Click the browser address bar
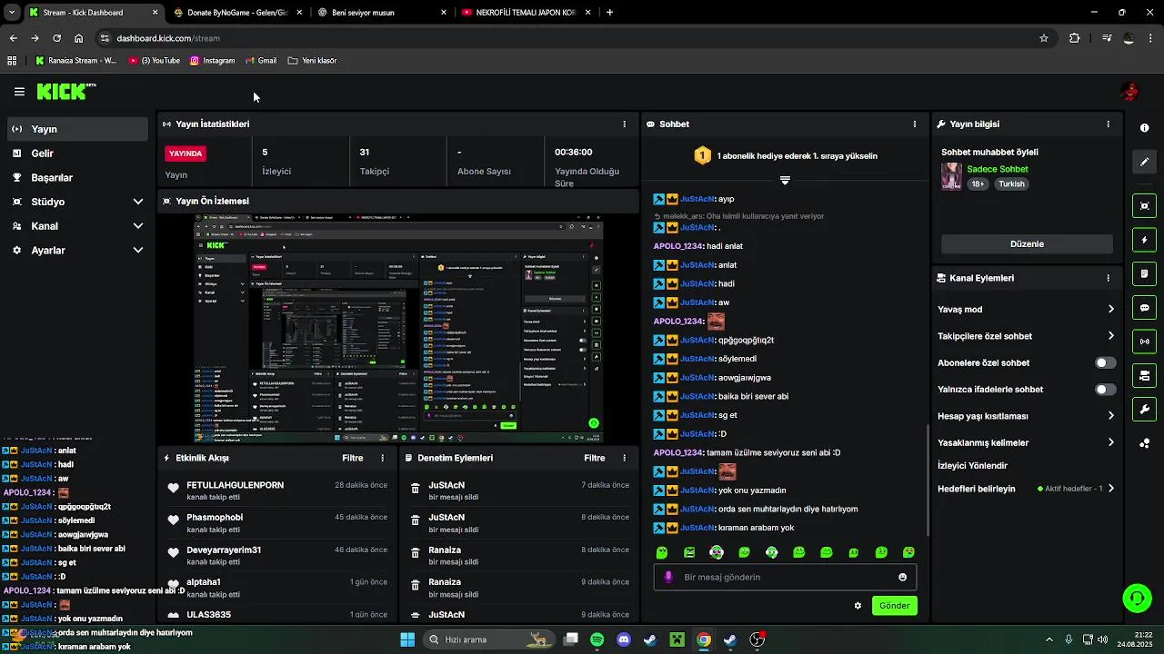 pyautogui.click(x=573, y=38)
